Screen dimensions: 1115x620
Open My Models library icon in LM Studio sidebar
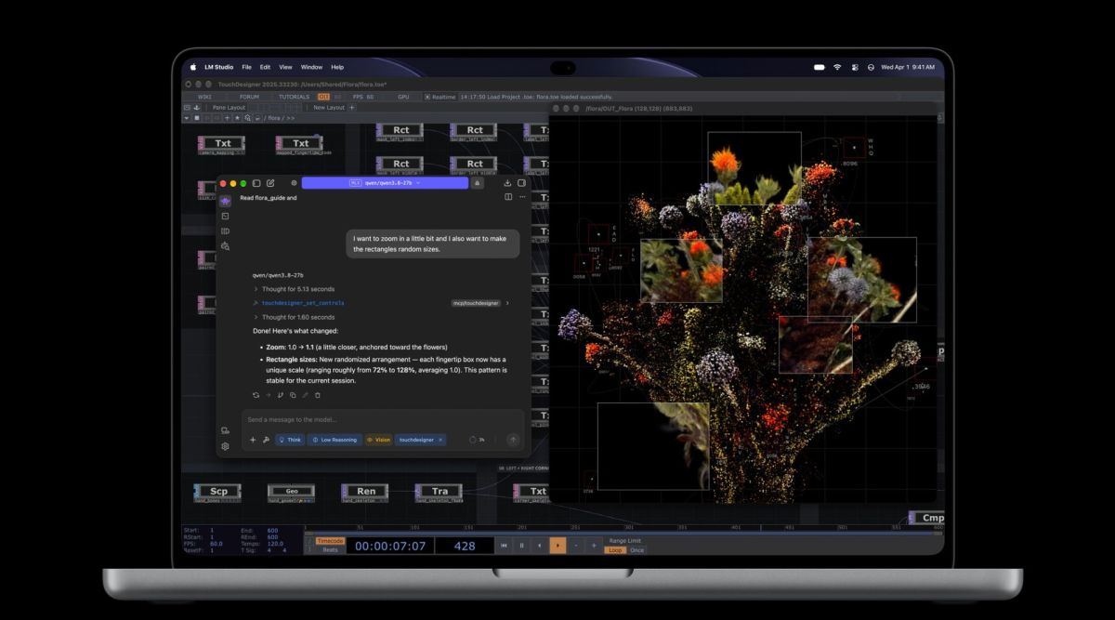point(225,231)
